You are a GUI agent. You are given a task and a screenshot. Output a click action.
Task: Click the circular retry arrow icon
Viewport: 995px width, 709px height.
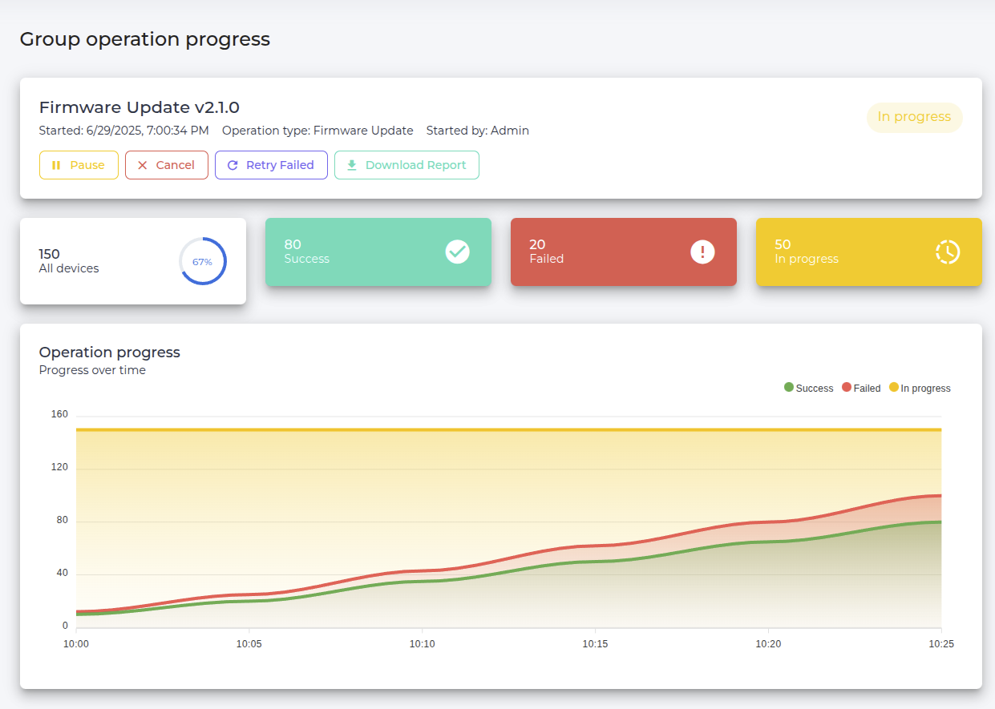click(x=233, y=165)
